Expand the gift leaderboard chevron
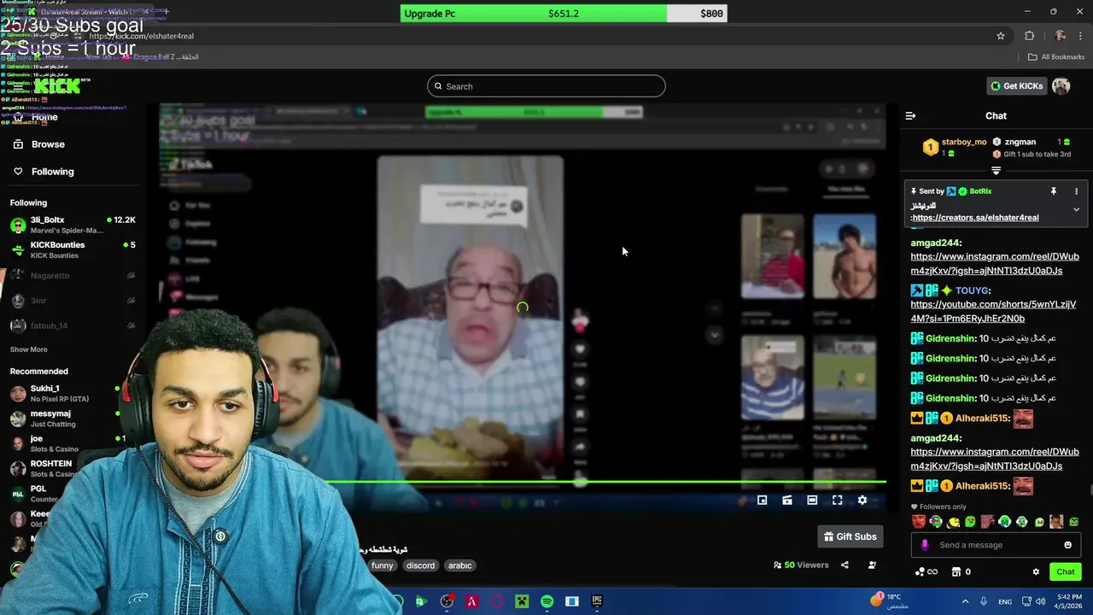The height and width of the screenshot is (615, 1093). click(996, 171)
